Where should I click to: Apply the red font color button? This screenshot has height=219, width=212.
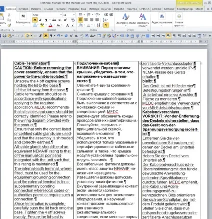coord(51,25)
